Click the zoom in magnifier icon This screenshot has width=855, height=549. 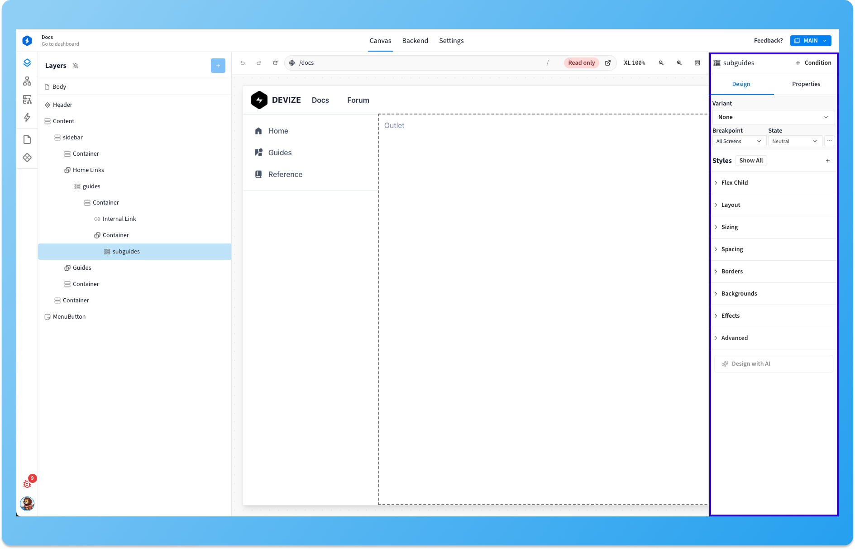point(679,63)
